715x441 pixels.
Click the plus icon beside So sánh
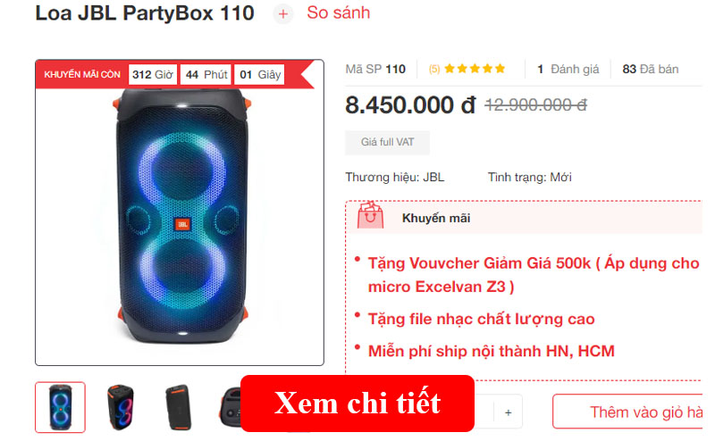[282, 14]
